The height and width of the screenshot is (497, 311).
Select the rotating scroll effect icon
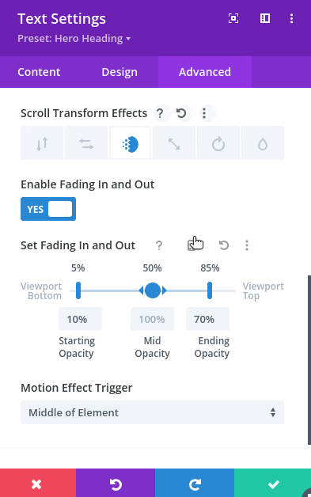(x=218, y=143)
